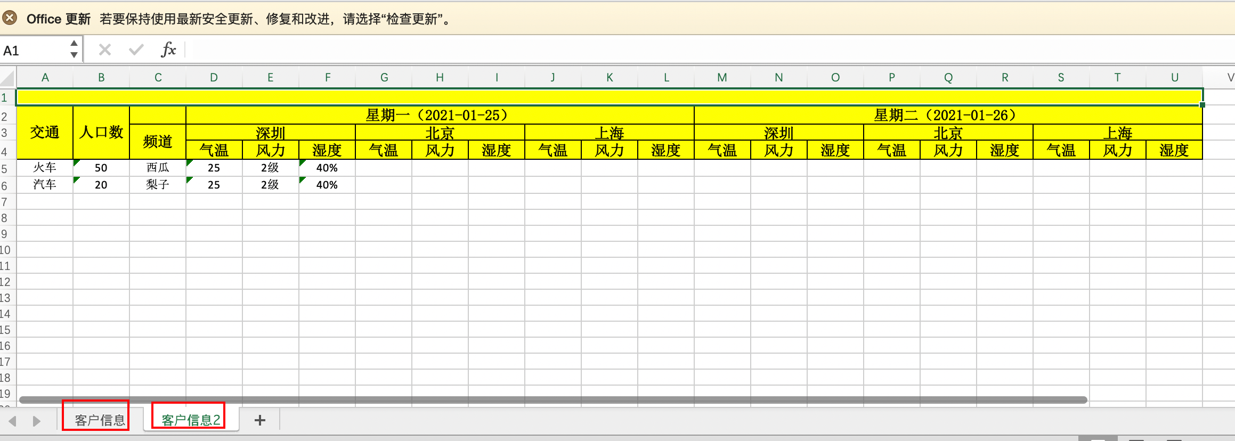Click the 梨子 cell

[158, 185]
